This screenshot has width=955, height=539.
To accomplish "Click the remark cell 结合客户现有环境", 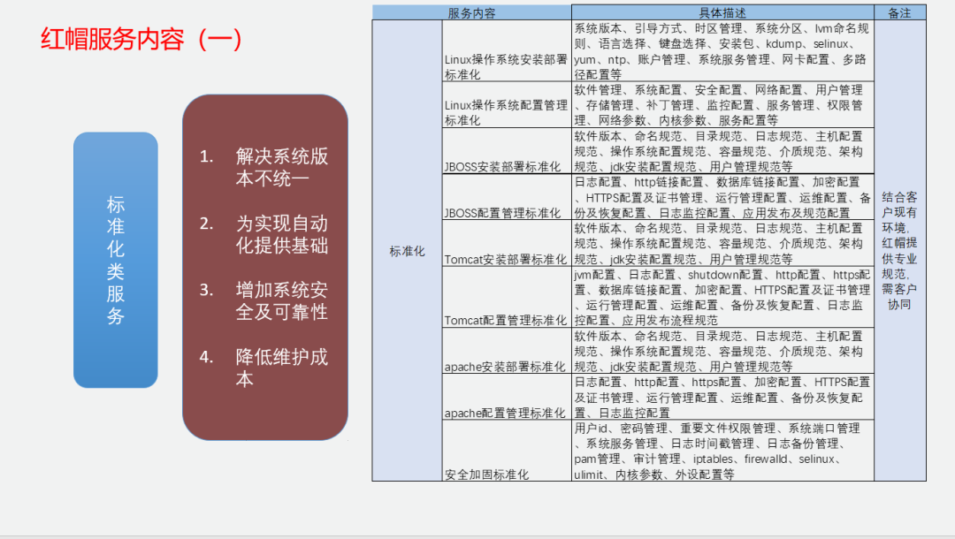I will point(899,251).
